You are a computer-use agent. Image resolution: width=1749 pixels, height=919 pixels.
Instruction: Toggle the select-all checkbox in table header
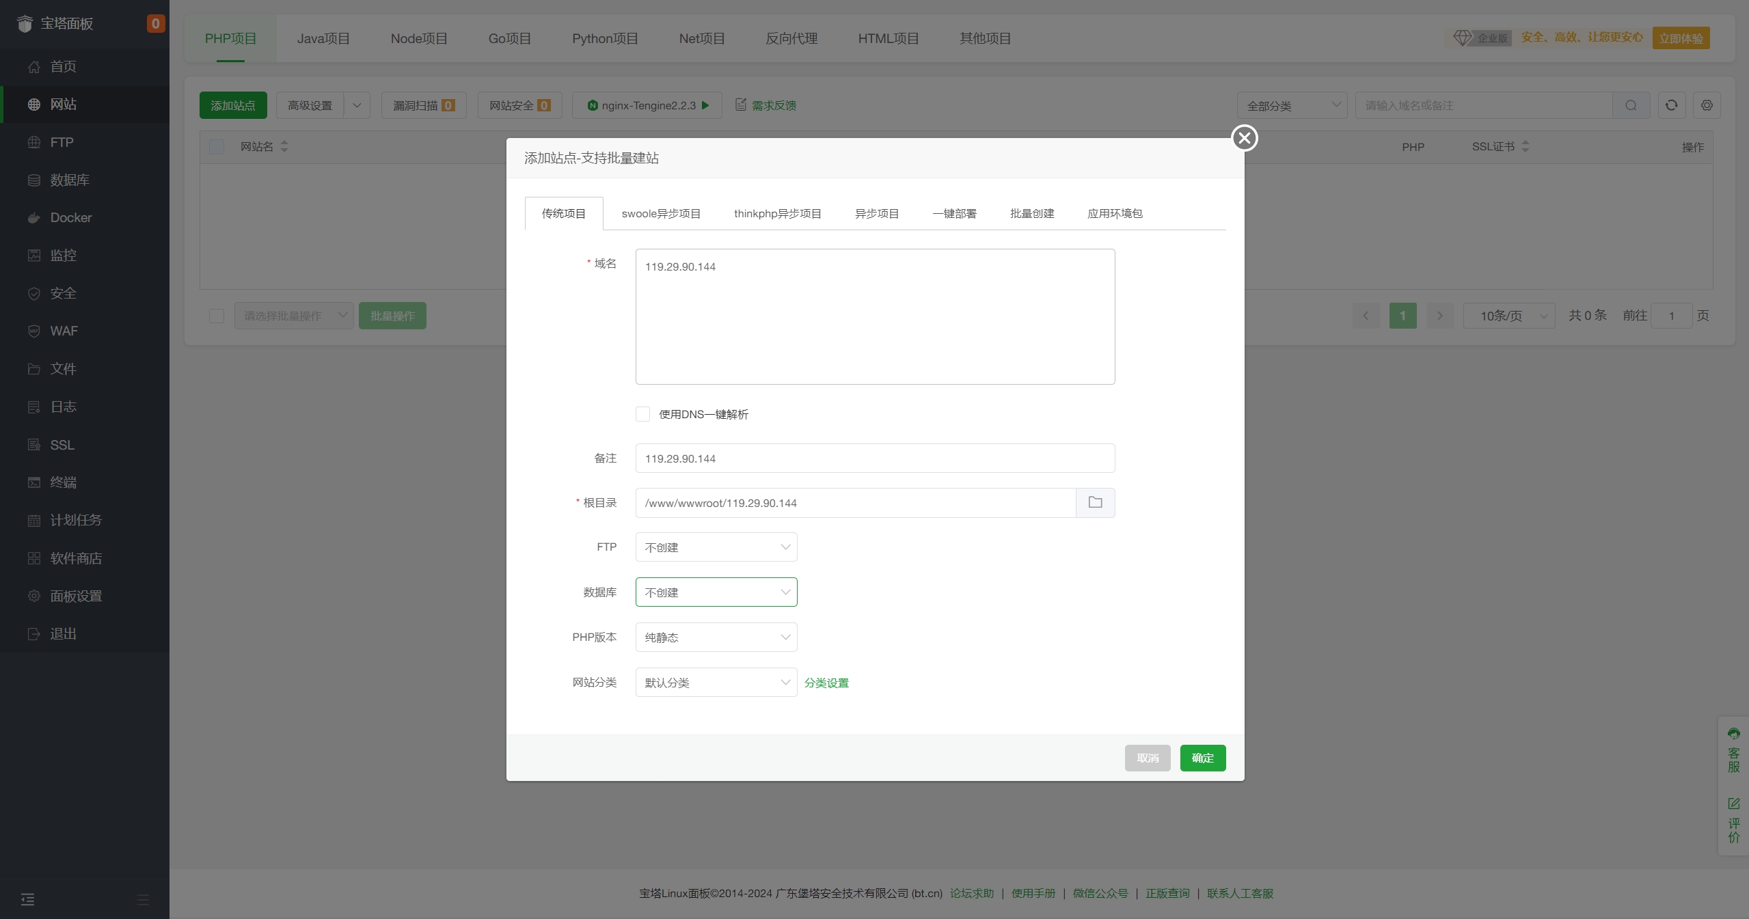(217, 147)
